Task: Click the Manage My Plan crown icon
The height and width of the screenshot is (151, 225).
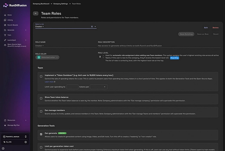Action: [5, 125]
